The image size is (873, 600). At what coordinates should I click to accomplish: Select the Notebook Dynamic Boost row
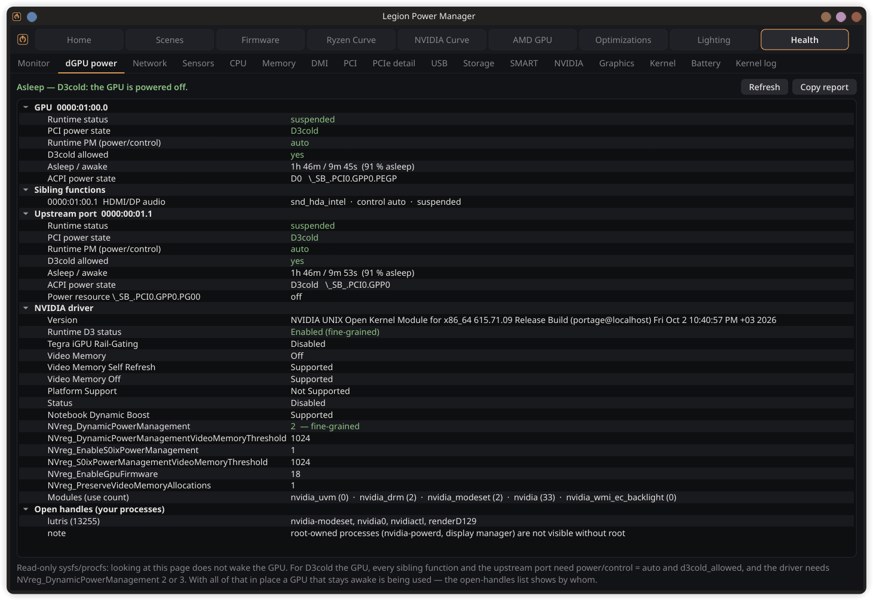coord(436,415)
